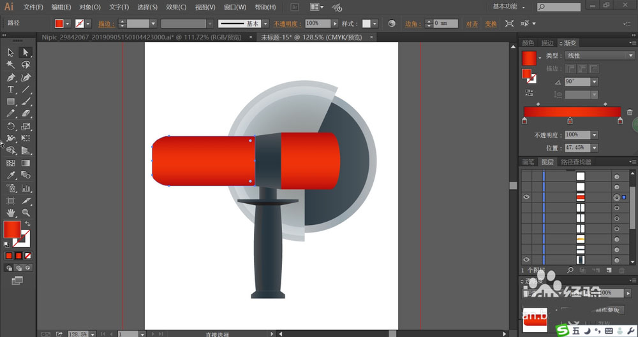Screen dimensions: 638x337
Task: Open gradient opacity dropdown arrow
Action: [595, 135]
